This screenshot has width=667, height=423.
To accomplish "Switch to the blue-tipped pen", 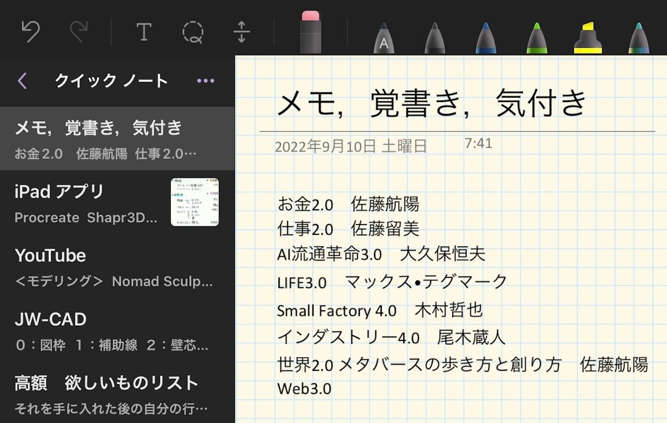I will click(x=486, y=33).
